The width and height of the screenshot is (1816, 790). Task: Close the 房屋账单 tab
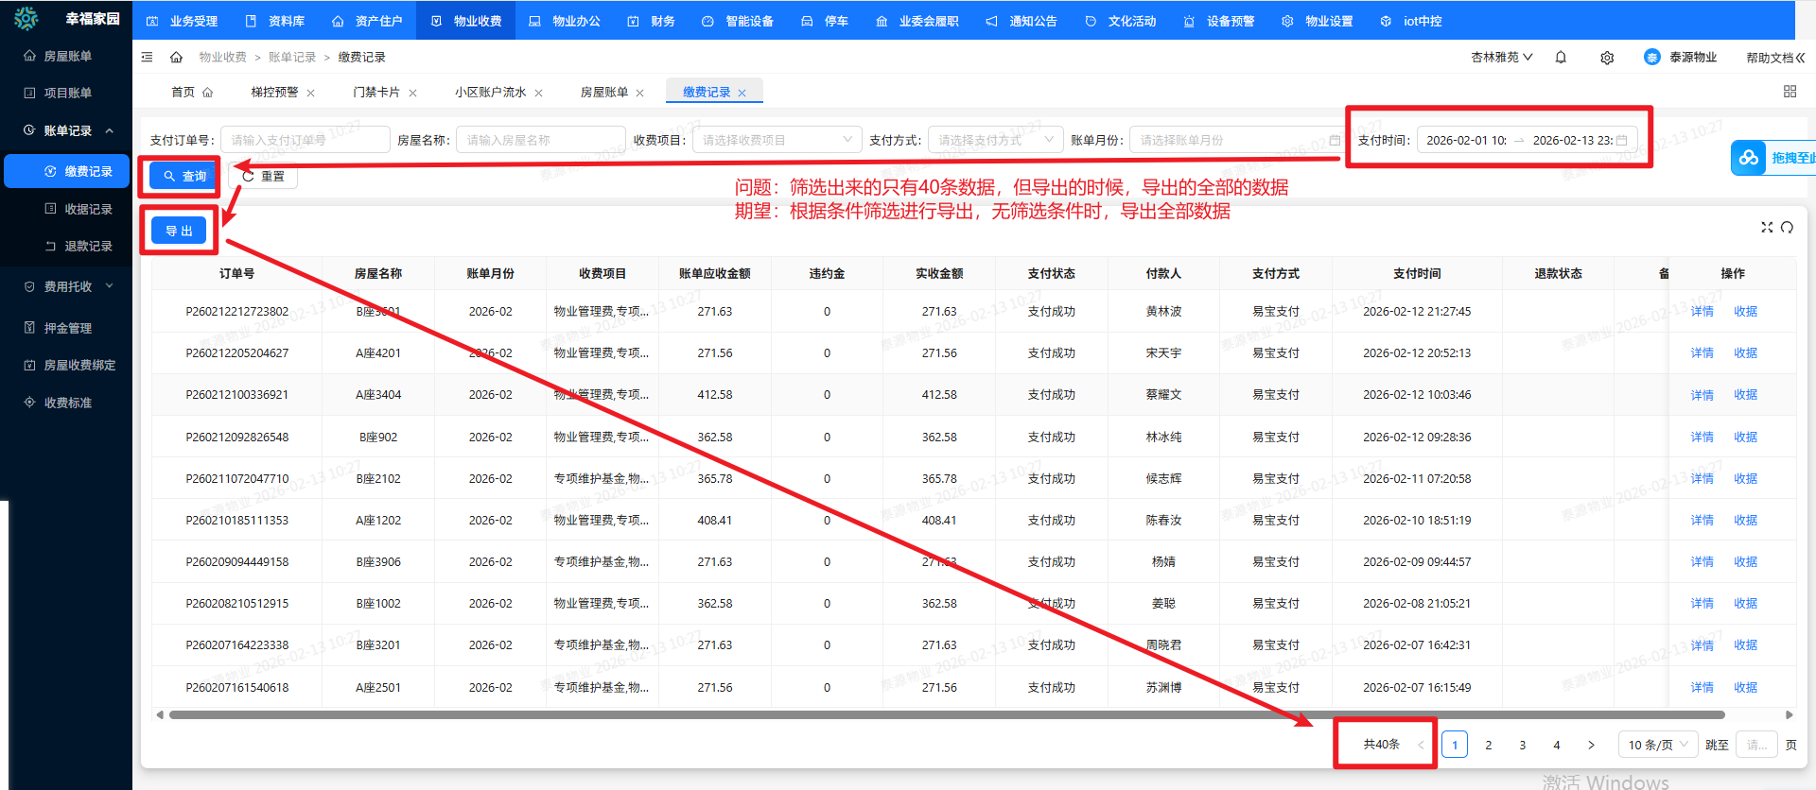(639, 93)
